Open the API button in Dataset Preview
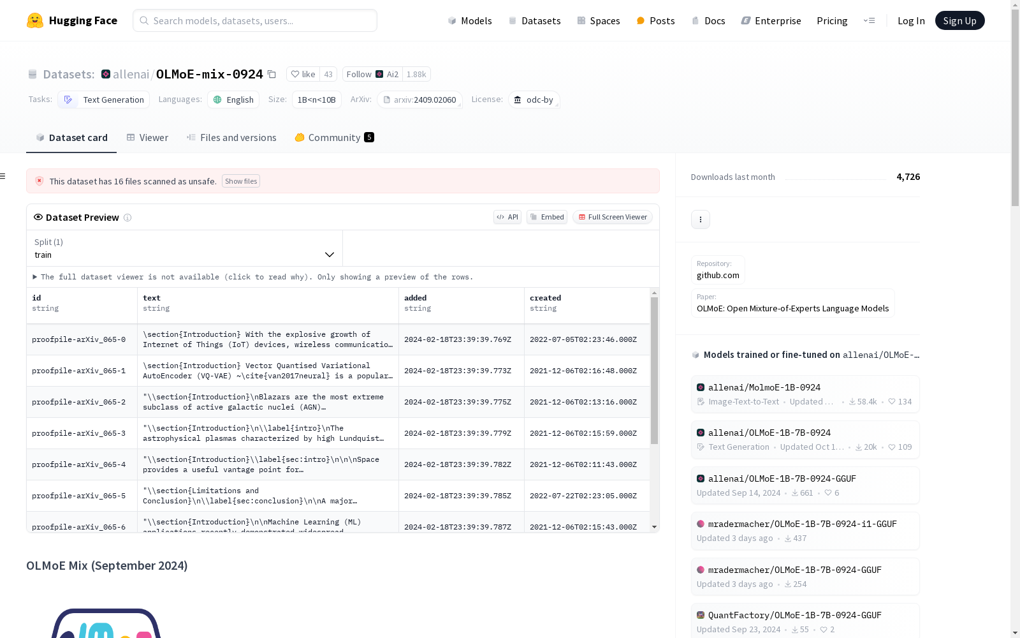This screenshot has width=1020, height=638. coord(507,217)
